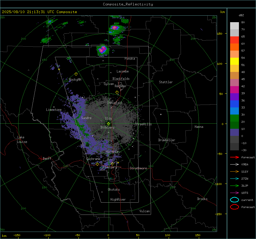Click the white 09EA arrow in legend
This screenshot has height=239, width=256.
click(234, 164)
